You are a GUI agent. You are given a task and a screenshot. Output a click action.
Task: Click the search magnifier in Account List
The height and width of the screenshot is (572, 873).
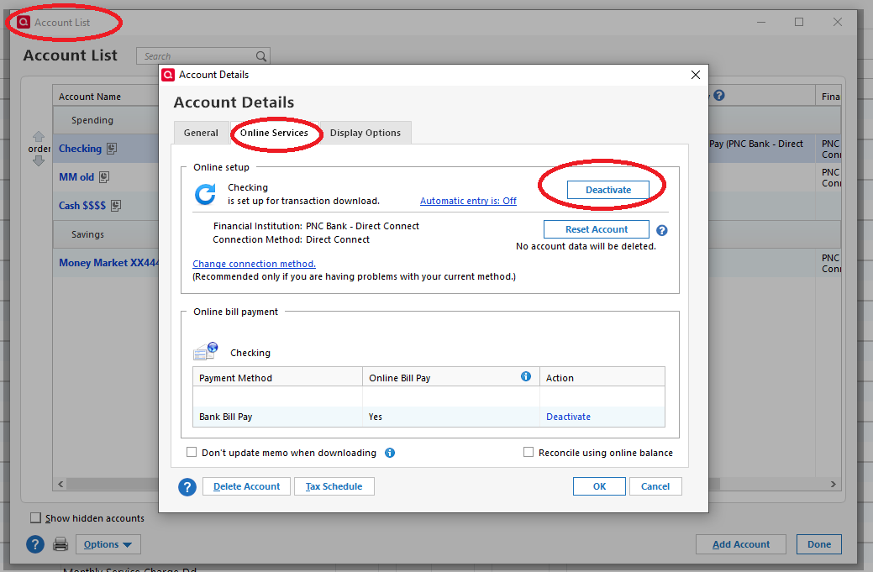260,56
